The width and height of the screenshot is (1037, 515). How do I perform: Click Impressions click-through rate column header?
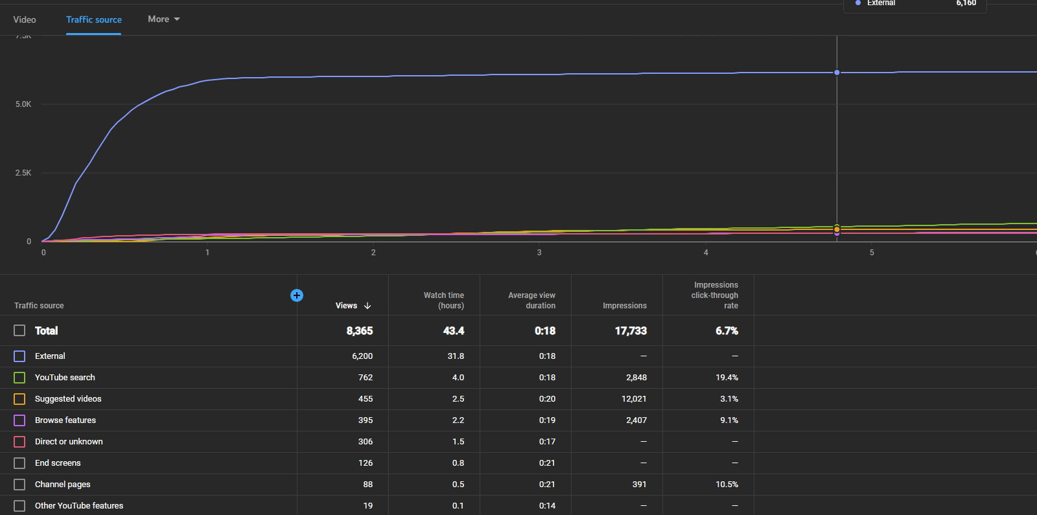[715, 295]
